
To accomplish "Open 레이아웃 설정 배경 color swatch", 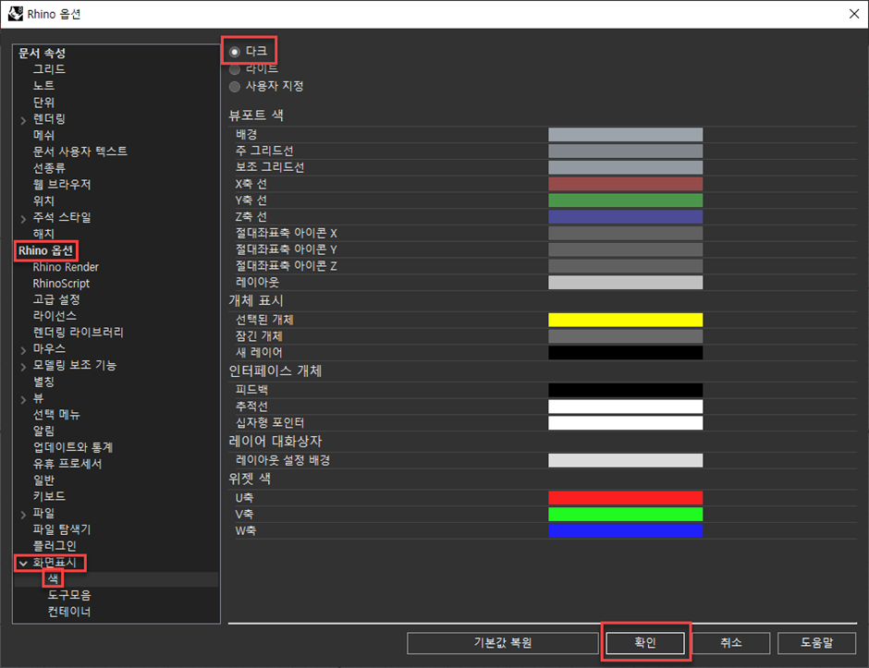I will pos(625,460).
